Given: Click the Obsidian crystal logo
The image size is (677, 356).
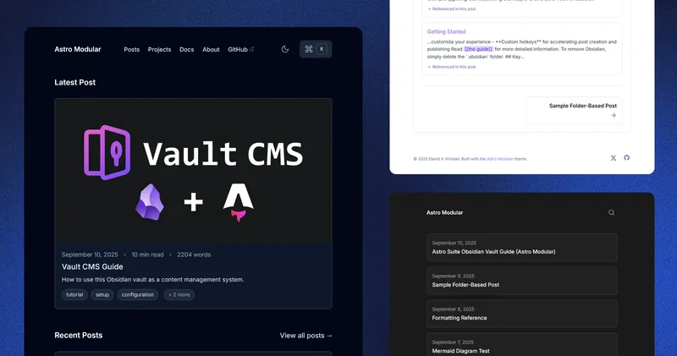Looking at the screenshot, I should (x=152, y=202).
